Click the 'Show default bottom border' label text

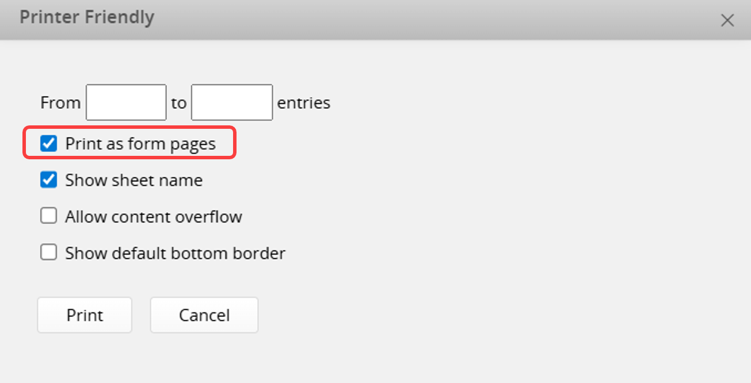click(175, 253)
